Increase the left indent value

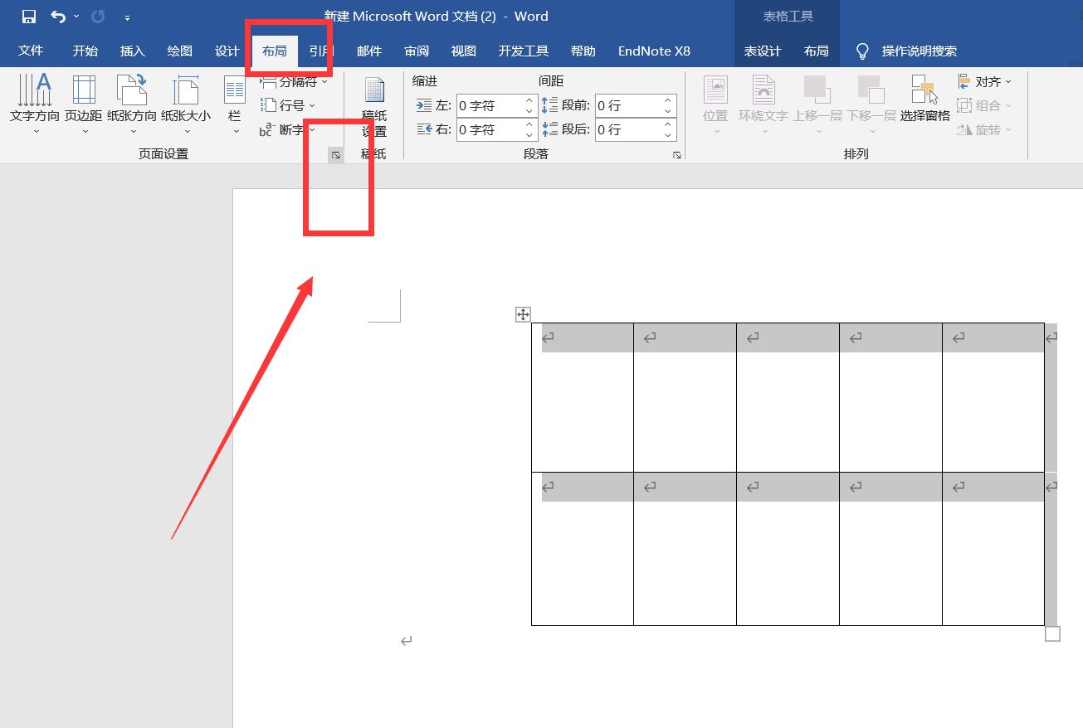tap(529, 100)
